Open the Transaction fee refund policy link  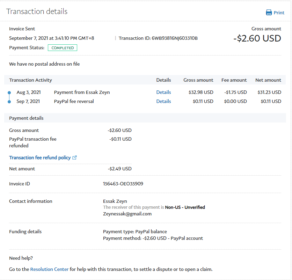pos(40,157)
